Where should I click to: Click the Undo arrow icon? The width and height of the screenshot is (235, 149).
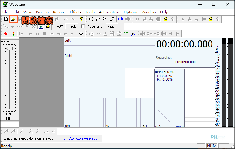[65, 19]
